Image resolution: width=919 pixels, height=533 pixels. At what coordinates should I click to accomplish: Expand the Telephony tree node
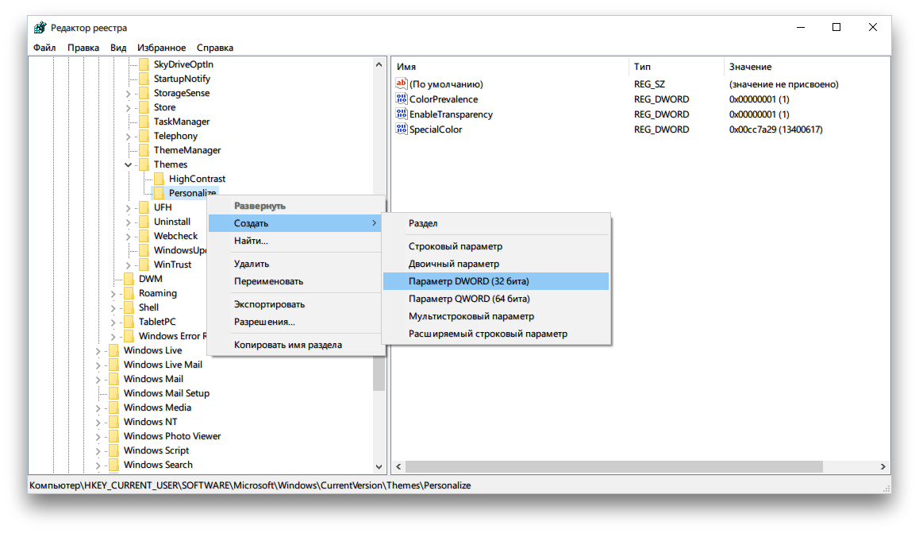pyautogui.click(x=129, y=136)
